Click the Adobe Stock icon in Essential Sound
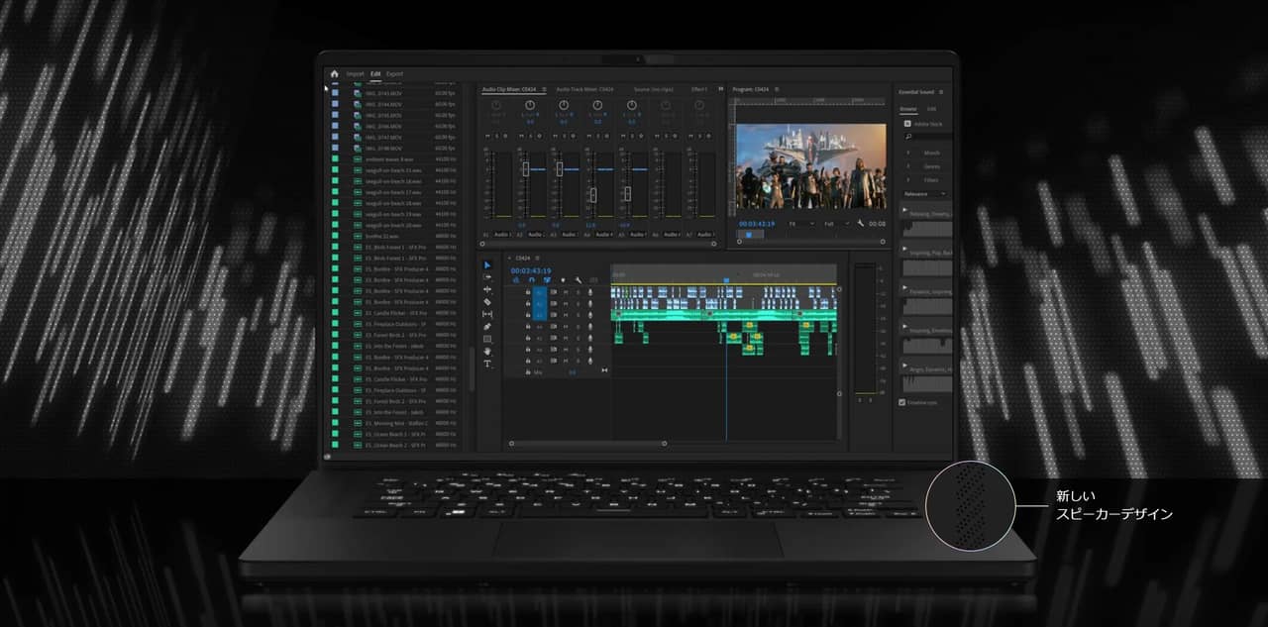Viewport: 1268px width, 627px height. [x=908, y=124]
